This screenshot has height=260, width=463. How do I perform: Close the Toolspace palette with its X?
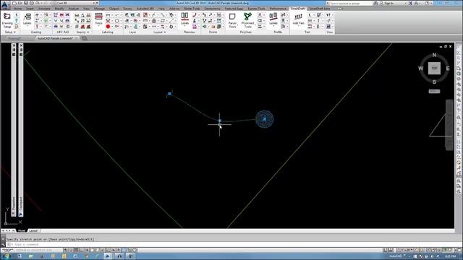tap(21, 45)
